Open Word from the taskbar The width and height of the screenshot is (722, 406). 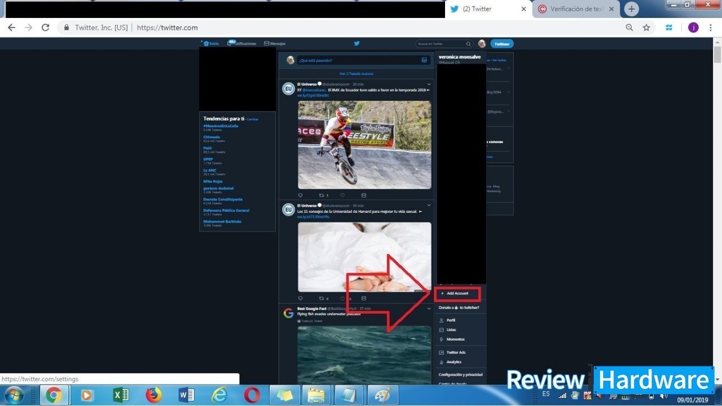pos(186,395)
